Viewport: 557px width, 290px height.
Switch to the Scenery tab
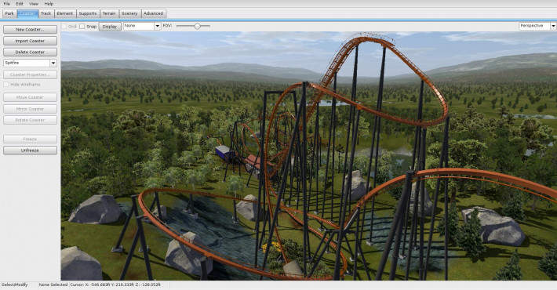click(129, 13)
